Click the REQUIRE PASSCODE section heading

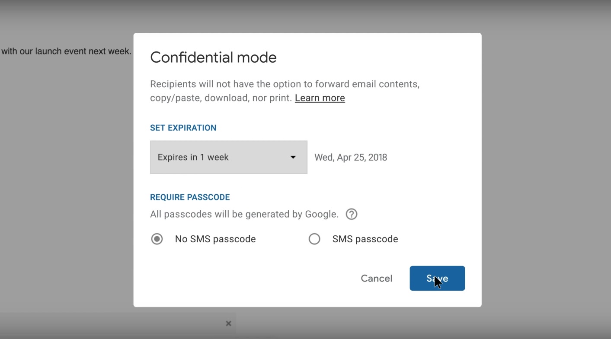click(x=190, y=197)
